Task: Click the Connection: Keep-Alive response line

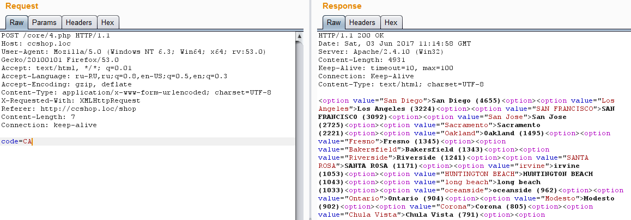Action: (366, 76)
